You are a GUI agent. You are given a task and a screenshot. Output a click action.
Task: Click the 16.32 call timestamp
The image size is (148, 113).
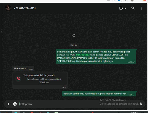pyautogui.click(x=64, y=87)
